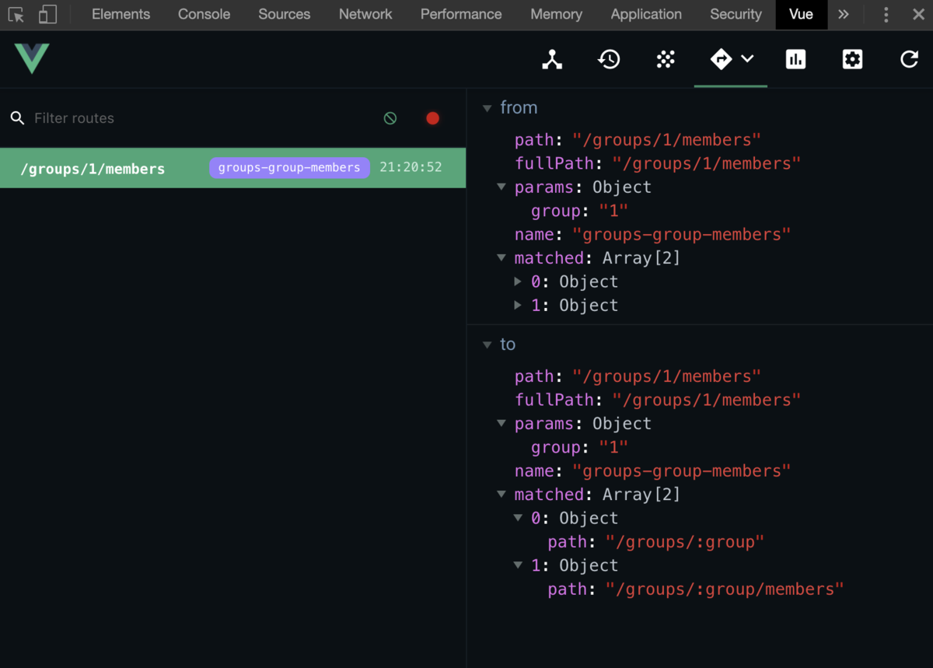Collapse matched Array under from
Viewport: 933px width, 668px height.
click(x=502, y=258)
